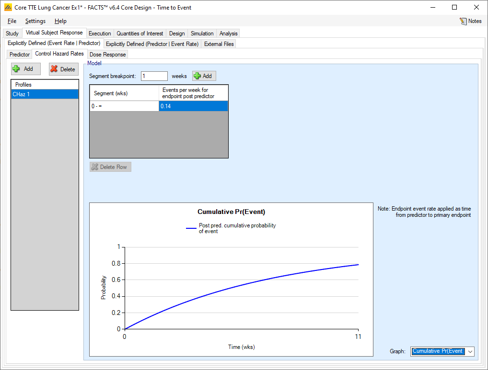Switch to the Execution tab
The image size is (488, 370).
tap(100, 34)
